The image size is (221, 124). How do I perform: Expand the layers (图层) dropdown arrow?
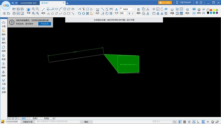pos(187,15)
